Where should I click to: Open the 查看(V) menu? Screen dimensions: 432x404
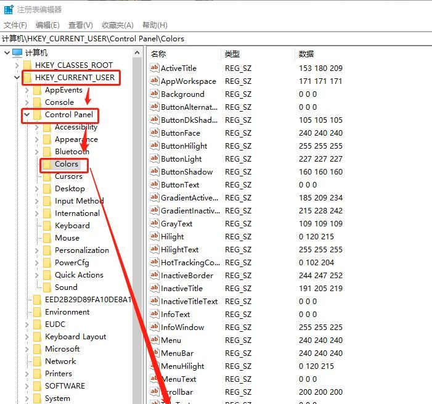[81, 25]
